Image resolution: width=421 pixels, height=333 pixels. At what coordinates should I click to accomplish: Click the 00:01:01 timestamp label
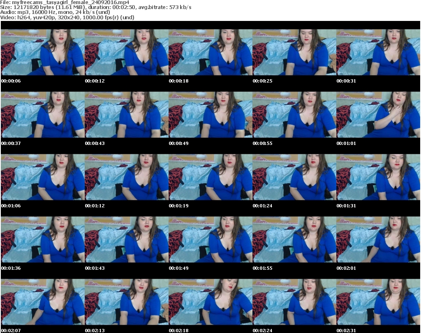(x=346, y=143)
